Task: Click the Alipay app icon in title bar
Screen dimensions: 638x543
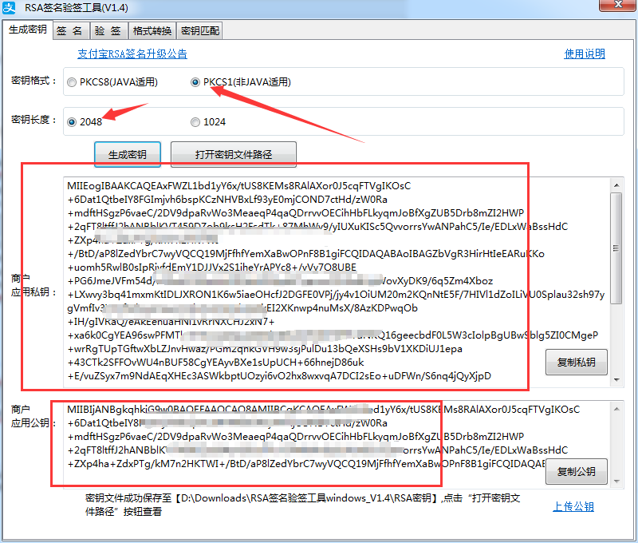Action: click(x=11, y=10)
